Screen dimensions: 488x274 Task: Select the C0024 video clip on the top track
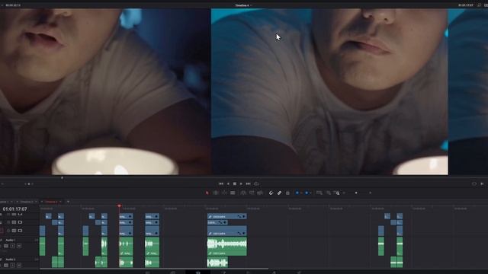(x=227, y=216)
